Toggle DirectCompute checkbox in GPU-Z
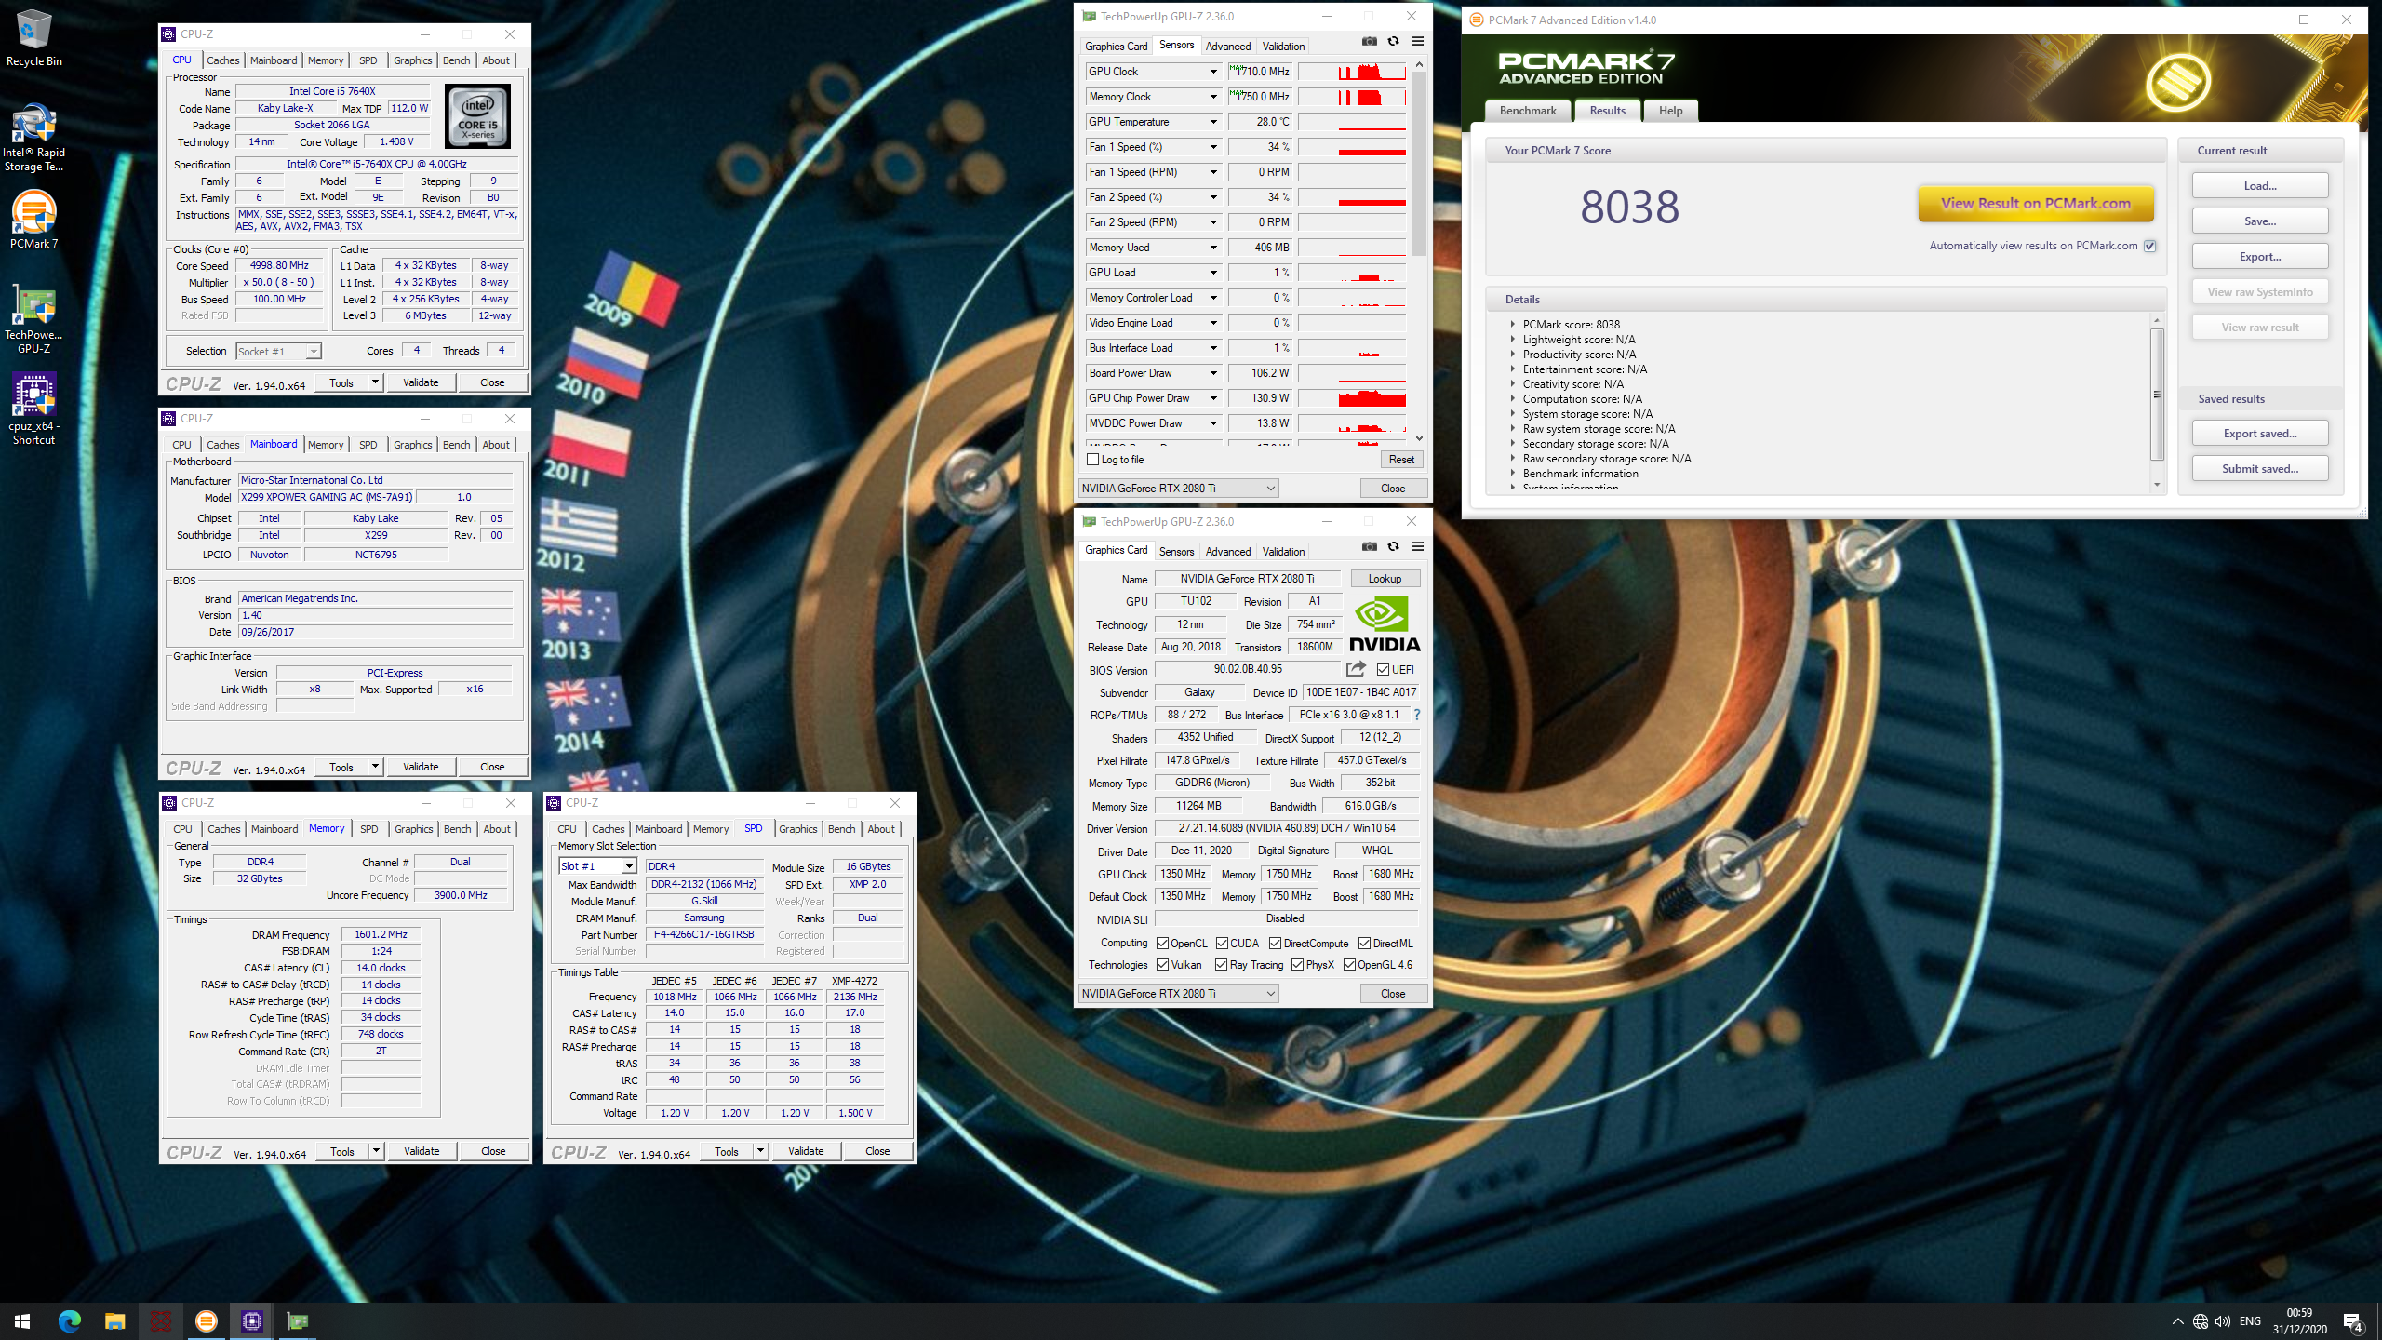2382x1340 pixels. (1275, 944)
